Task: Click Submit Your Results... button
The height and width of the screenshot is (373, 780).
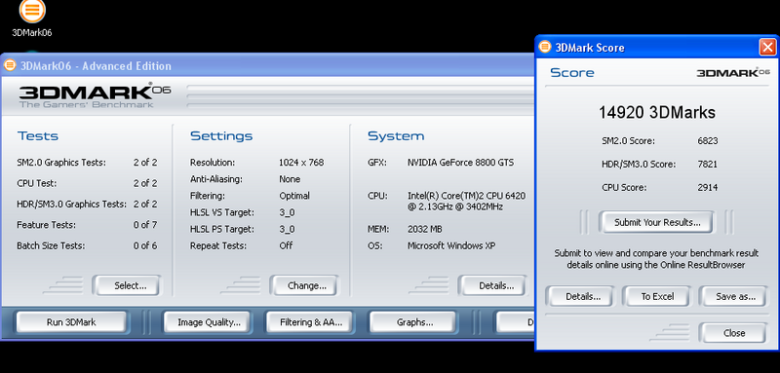Action: [657, 222]
